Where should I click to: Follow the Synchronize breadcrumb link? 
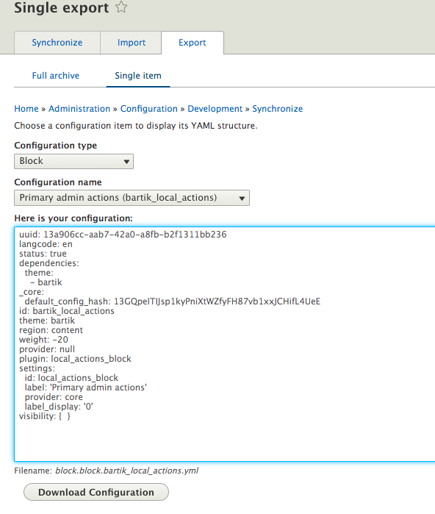click(x=278, y=109)
